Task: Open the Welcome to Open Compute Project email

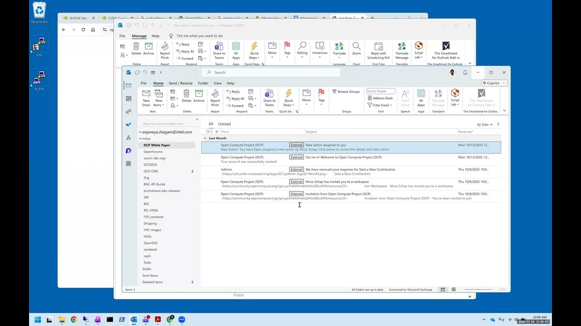Action: 351,159
